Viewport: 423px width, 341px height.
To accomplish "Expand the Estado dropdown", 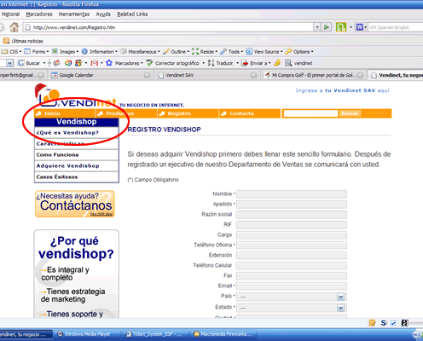I will click(340, 308).
